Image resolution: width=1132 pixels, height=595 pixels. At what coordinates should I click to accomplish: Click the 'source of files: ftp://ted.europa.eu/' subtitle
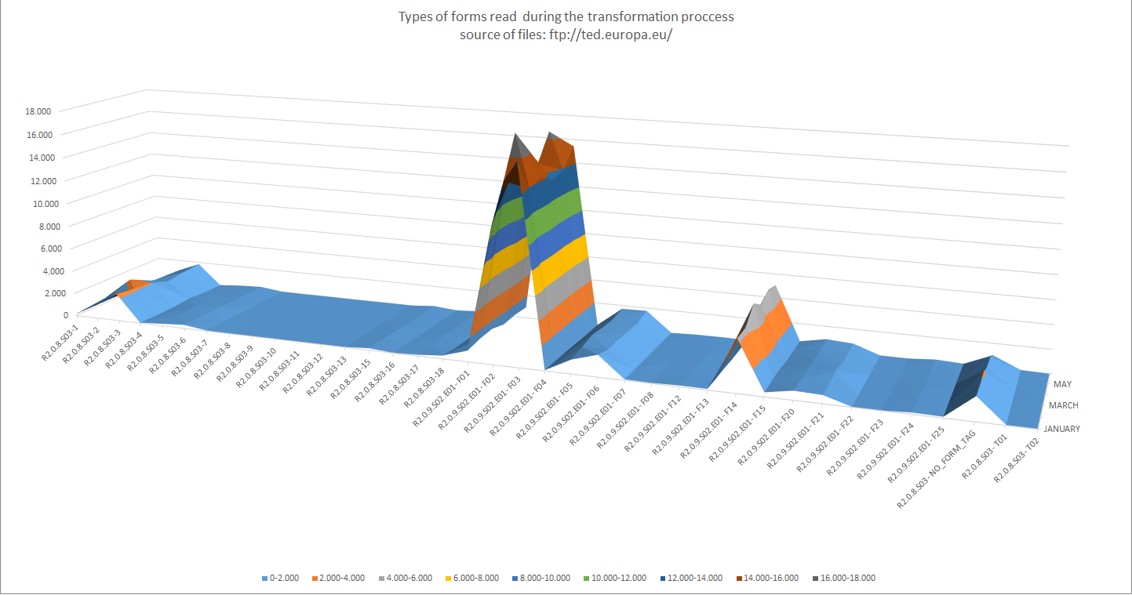tap(566, 35)
